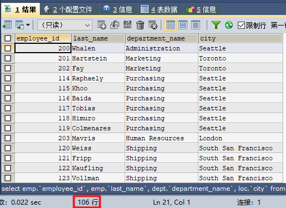This screenshot has height=208, width=286.
Task: Select the employee_id cell 123
Action: click(43, 178)
